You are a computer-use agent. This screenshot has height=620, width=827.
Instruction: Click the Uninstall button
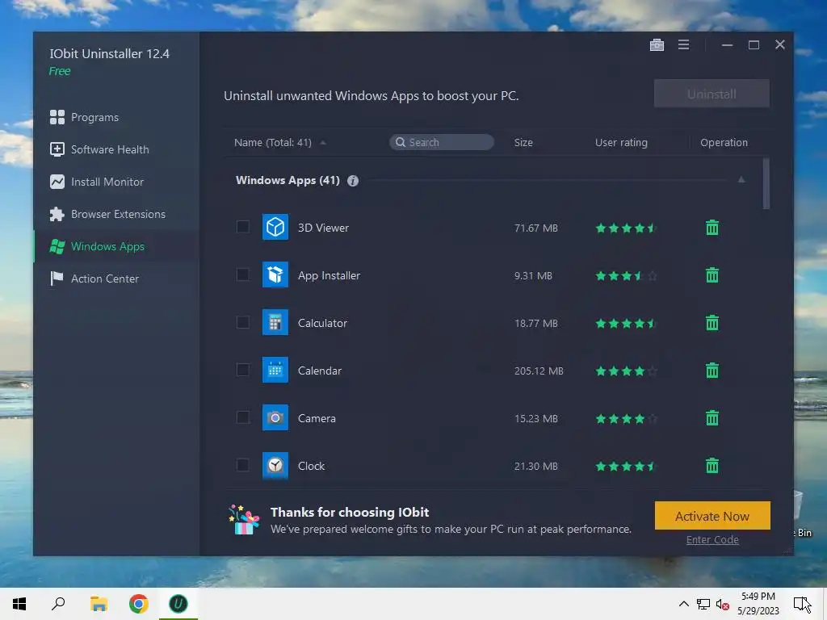click(x=712, y=94)
